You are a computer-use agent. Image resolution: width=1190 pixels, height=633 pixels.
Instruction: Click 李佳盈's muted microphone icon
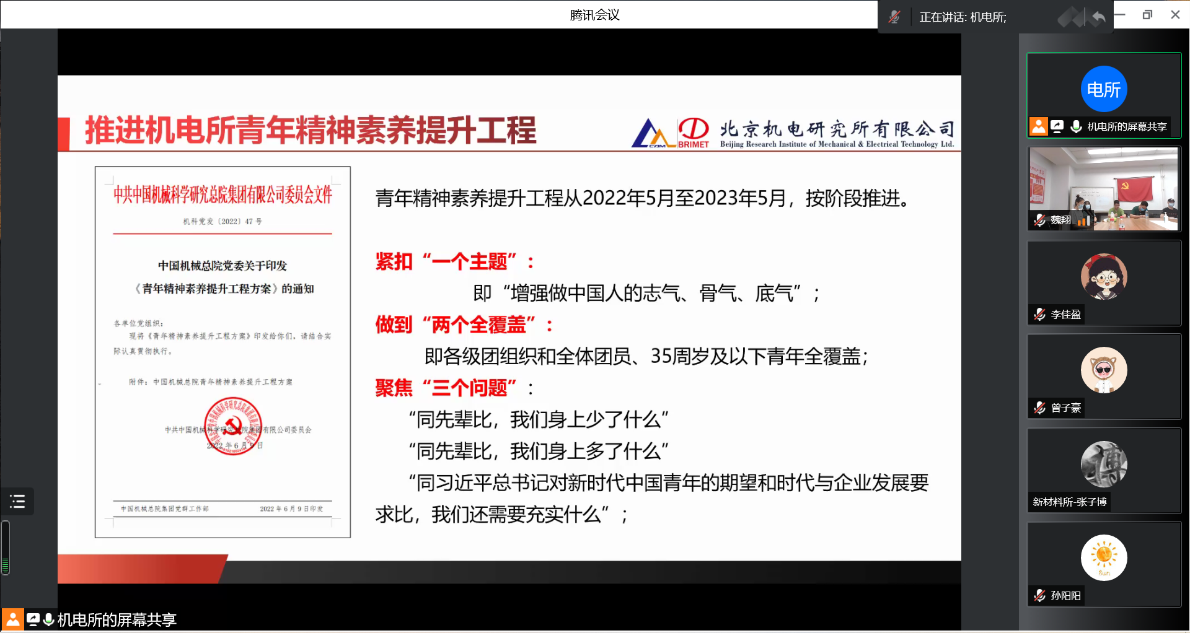tap(1039, 315)
